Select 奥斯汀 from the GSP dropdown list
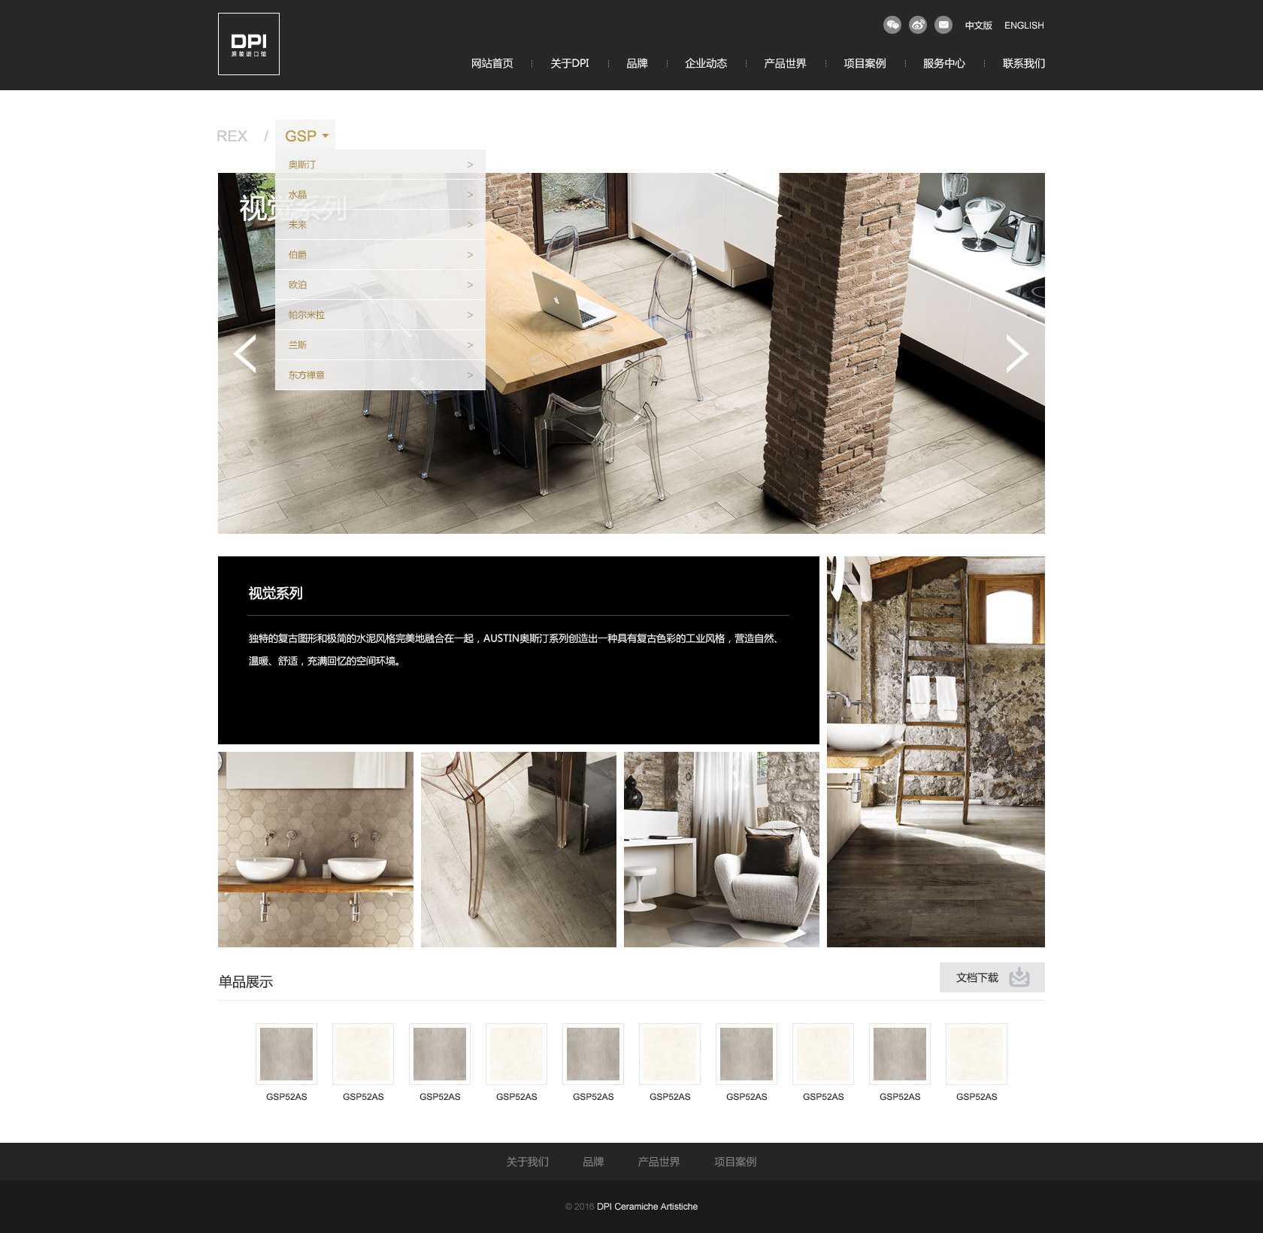This screenshot has width=1263, height=1233. [302, 165]
